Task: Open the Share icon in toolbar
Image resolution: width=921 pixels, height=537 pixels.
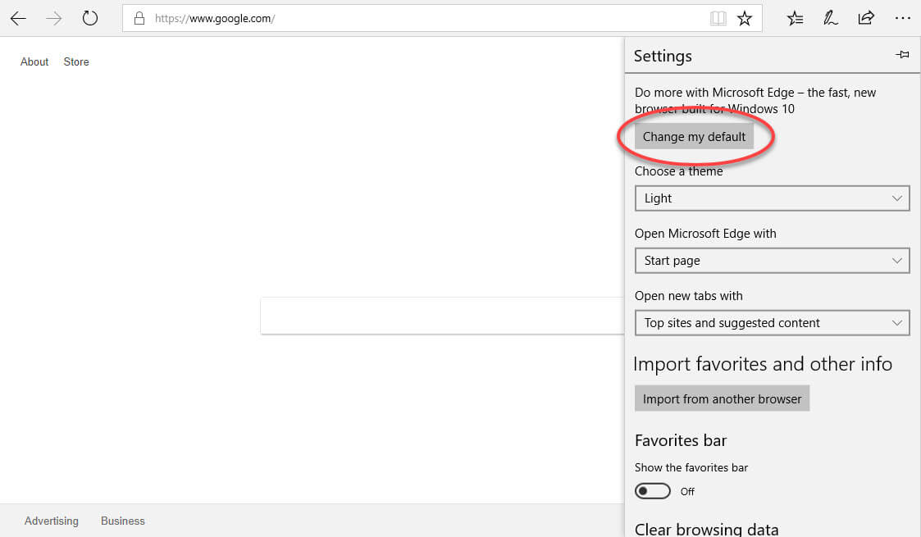Action: [x=866, y=18]
